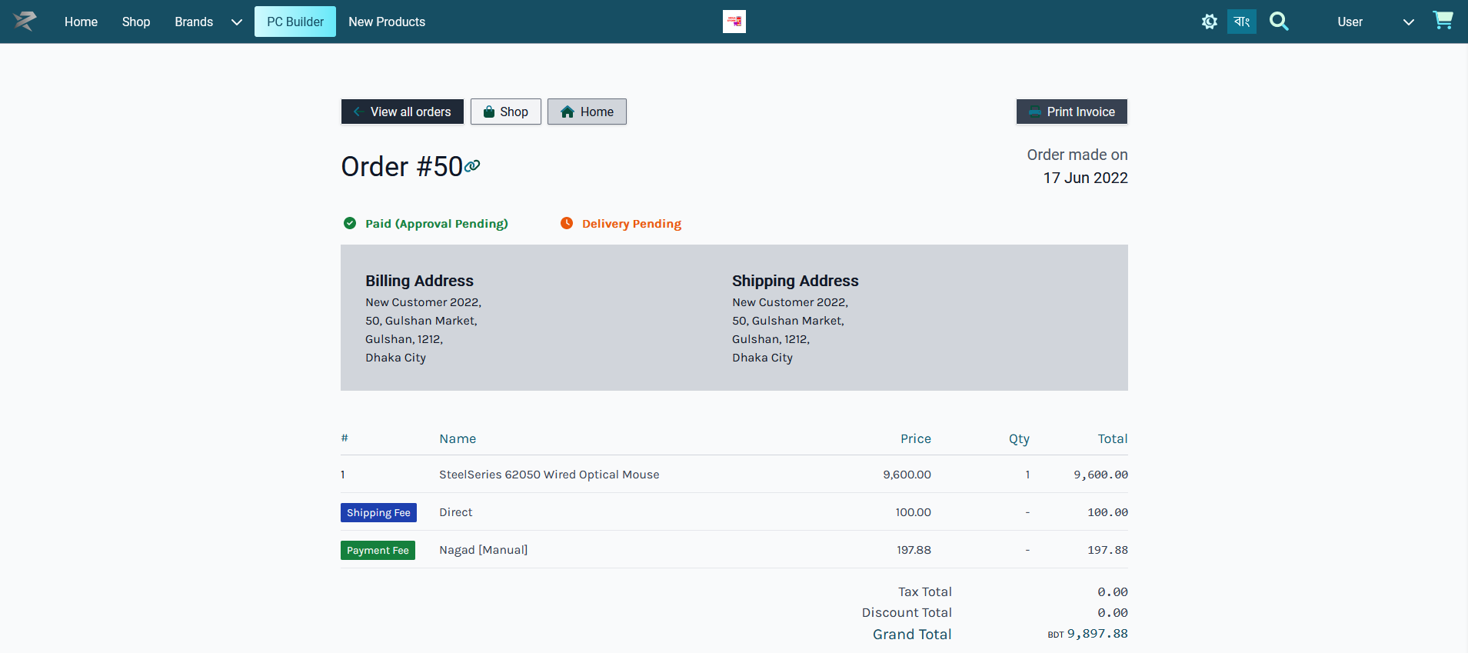This screenshot has width=1468, height=653.
Task: Switch language with the Bangla button
Action: tap(1242, 22)
